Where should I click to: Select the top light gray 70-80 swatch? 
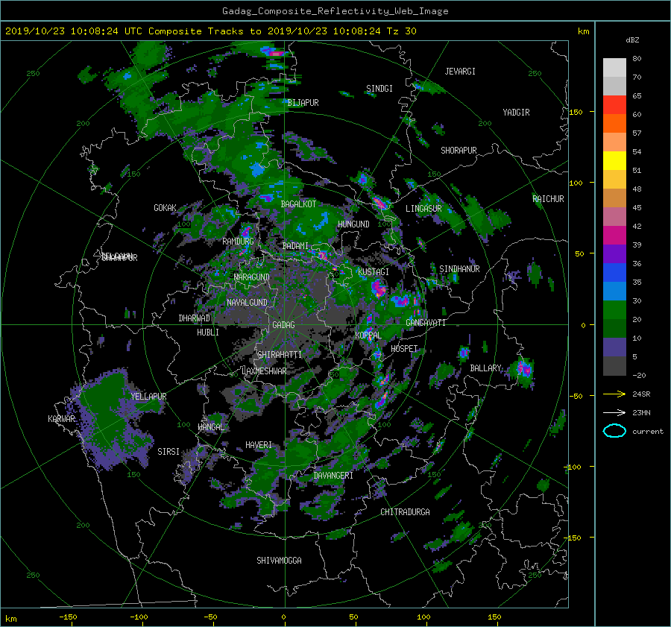pos(614,68)
